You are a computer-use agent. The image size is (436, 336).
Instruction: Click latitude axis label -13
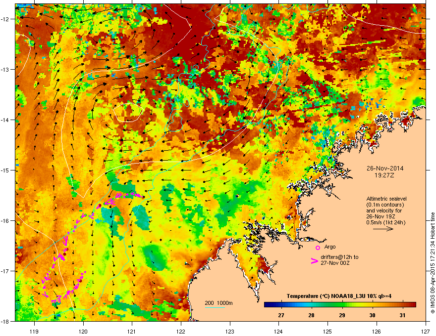pyautogui.click(x=5, y=69)
